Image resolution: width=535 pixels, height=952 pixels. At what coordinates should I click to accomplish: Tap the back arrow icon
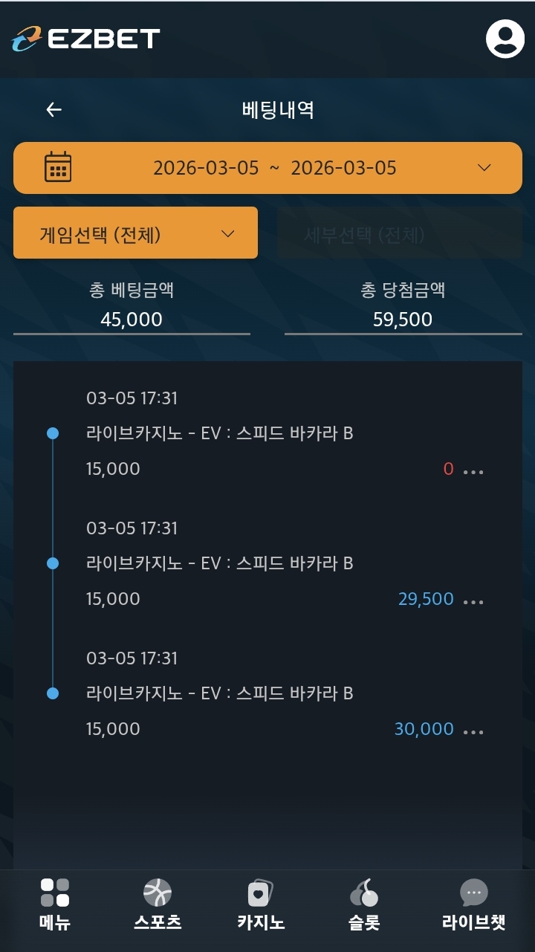click(x=53, y=110)
